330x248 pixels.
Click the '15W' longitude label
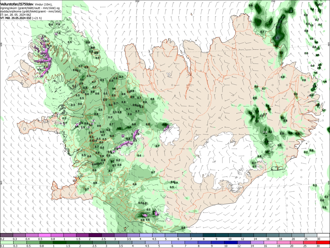click(x=273, y=1)
